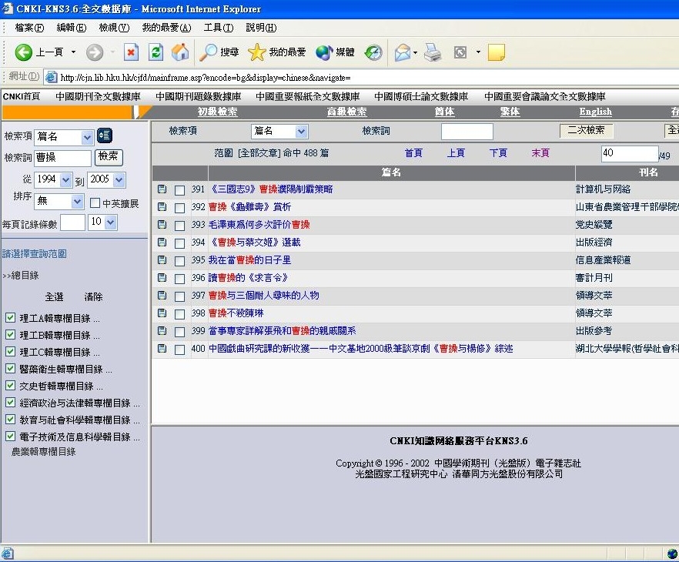Click the Forward arrow toolbar icon
The height and width of the screenshot is (562, 679).
click(95, 52)
